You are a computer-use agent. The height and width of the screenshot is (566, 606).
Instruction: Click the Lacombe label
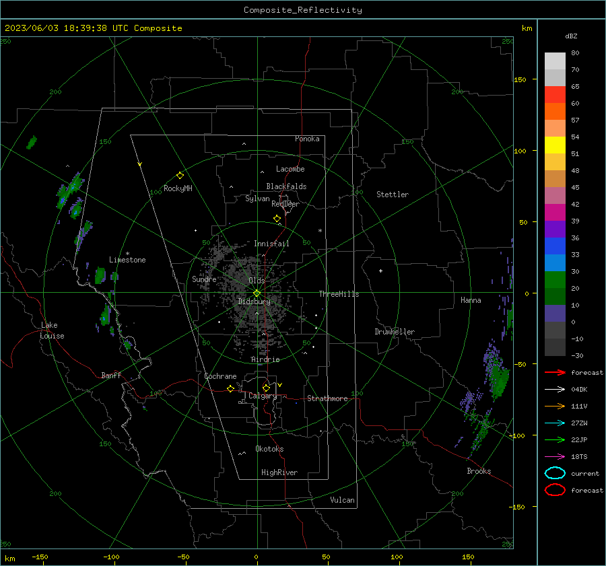coord(290,169)
